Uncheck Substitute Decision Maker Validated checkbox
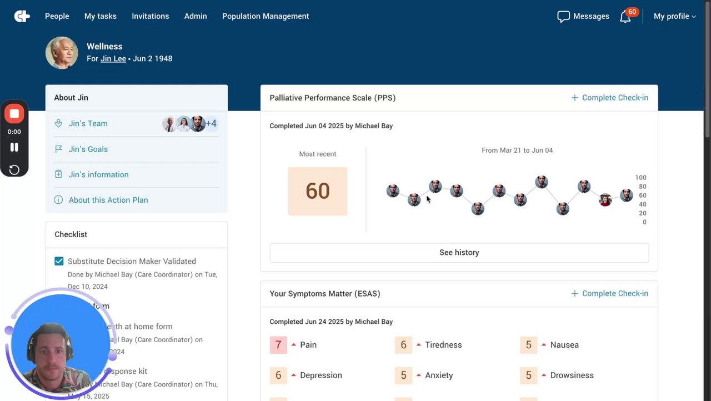711x401 pixels. 59,261
